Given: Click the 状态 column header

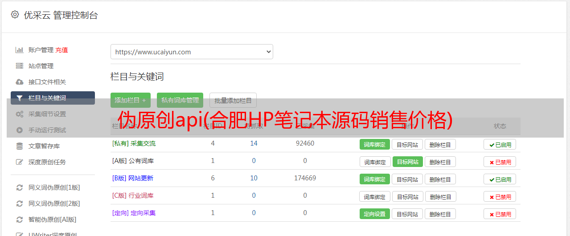Looking at the screenshot, I should [x=500, y=126].
